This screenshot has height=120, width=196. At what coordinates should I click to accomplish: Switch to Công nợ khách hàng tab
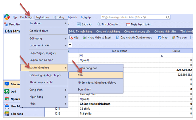pos(108,31)
